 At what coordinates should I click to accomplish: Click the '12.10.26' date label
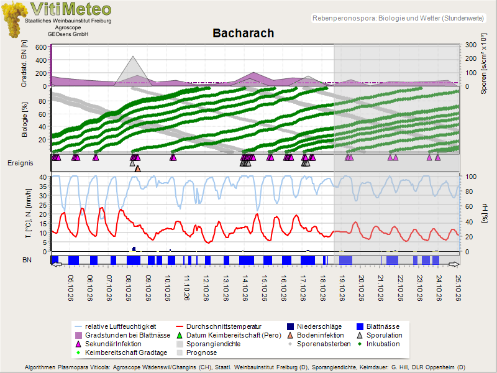coord(206,288)
